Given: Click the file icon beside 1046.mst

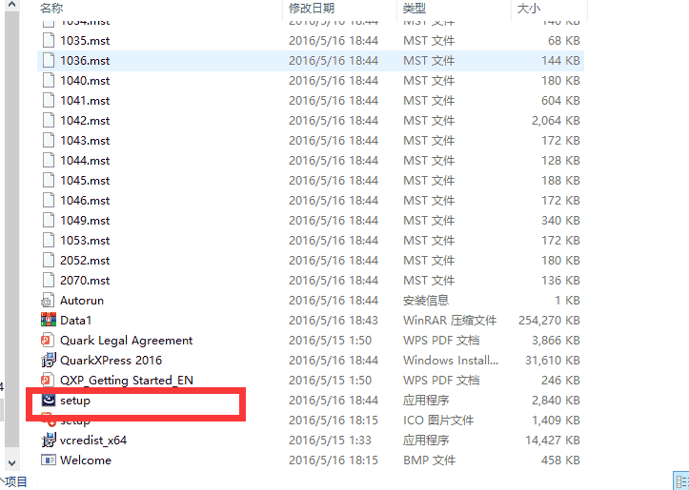Looking at the screenshot, I should tap(49, 200).
